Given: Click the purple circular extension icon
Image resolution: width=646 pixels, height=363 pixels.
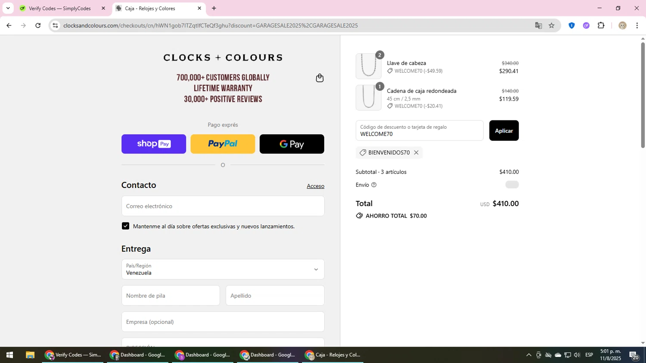Looking at the screenshot, I should click(x=586, y=25).
